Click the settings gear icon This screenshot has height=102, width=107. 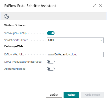[7, 16]
